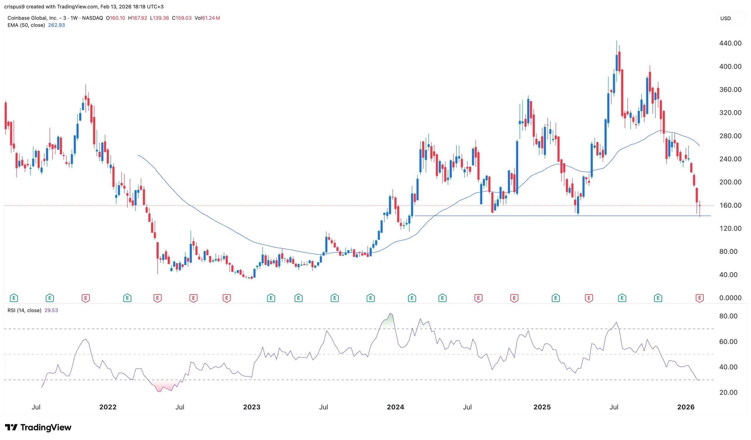
Task: Select the NASDAQ exchange label
Action: tap(92, 18)
